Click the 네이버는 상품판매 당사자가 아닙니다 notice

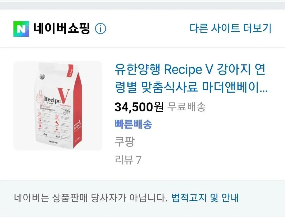point(91,198)
